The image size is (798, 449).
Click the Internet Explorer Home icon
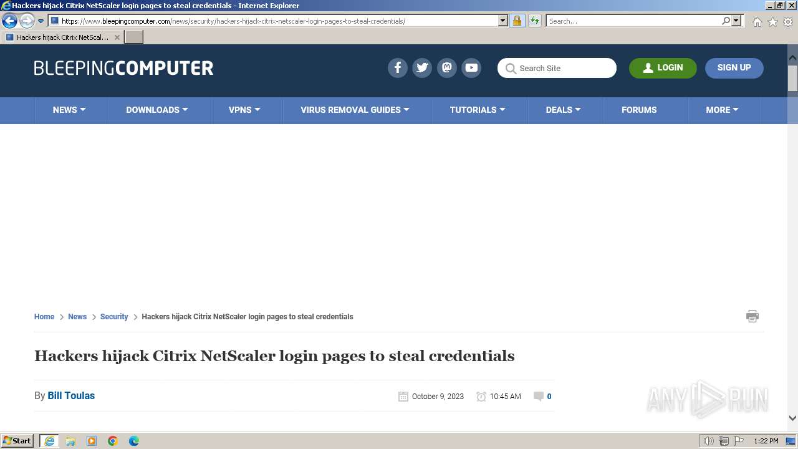point(757,22)
